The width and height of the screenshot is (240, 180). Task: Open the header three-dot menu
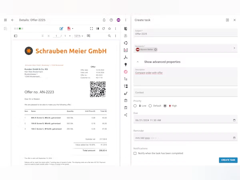coord(126,20)
